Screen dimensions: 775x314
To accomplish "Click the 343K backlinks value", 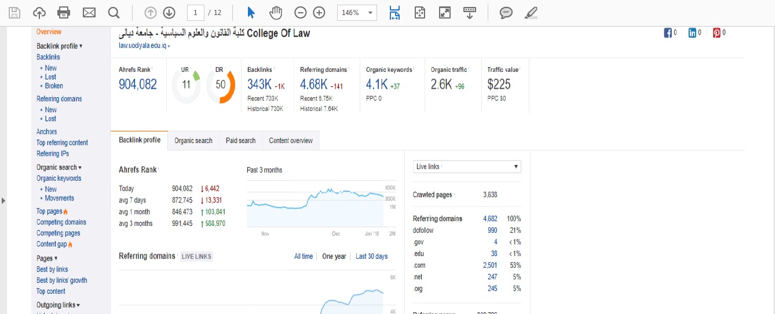I will [x=259, y=85].
